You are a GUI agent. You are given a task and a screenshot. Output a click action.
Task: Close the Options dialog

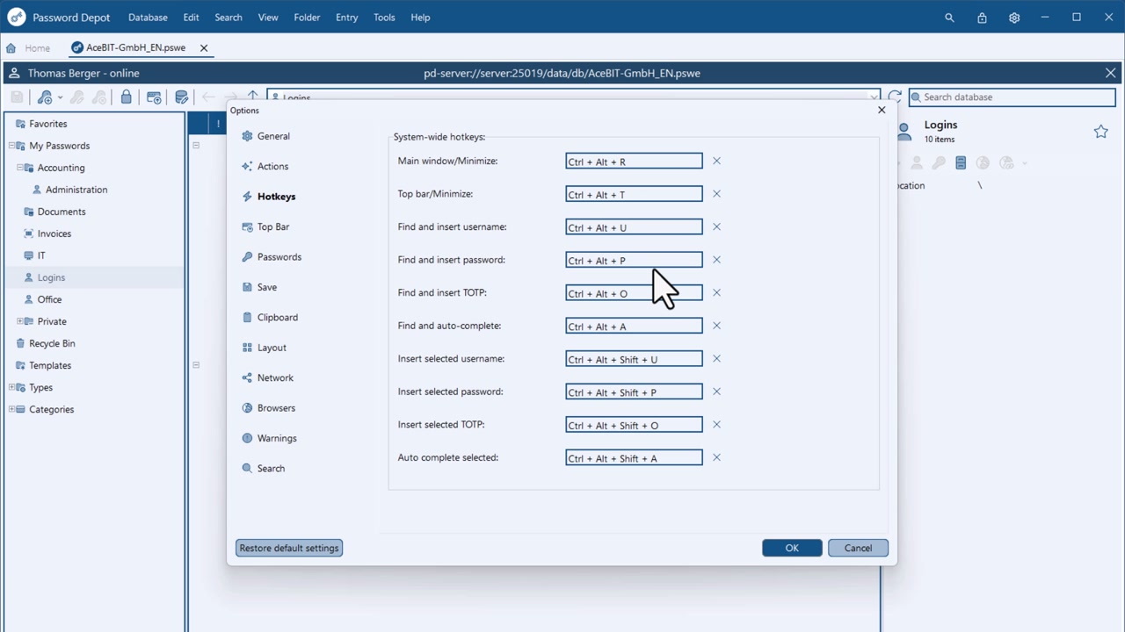click(x=882, y=110)
